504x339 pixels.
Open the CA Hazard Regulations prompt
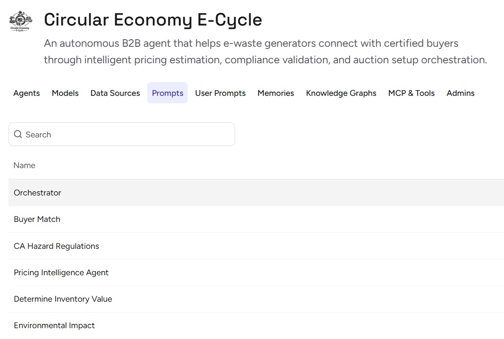click(x=57, y=246)
